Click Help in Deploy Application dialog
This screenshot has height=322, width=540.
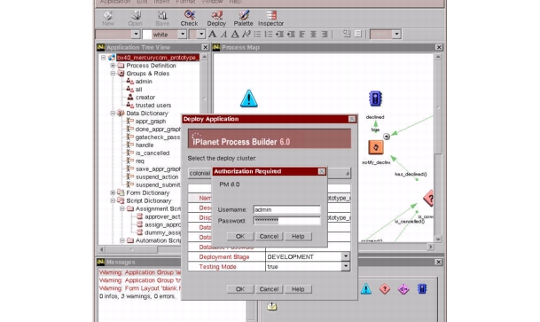[298, 289]
